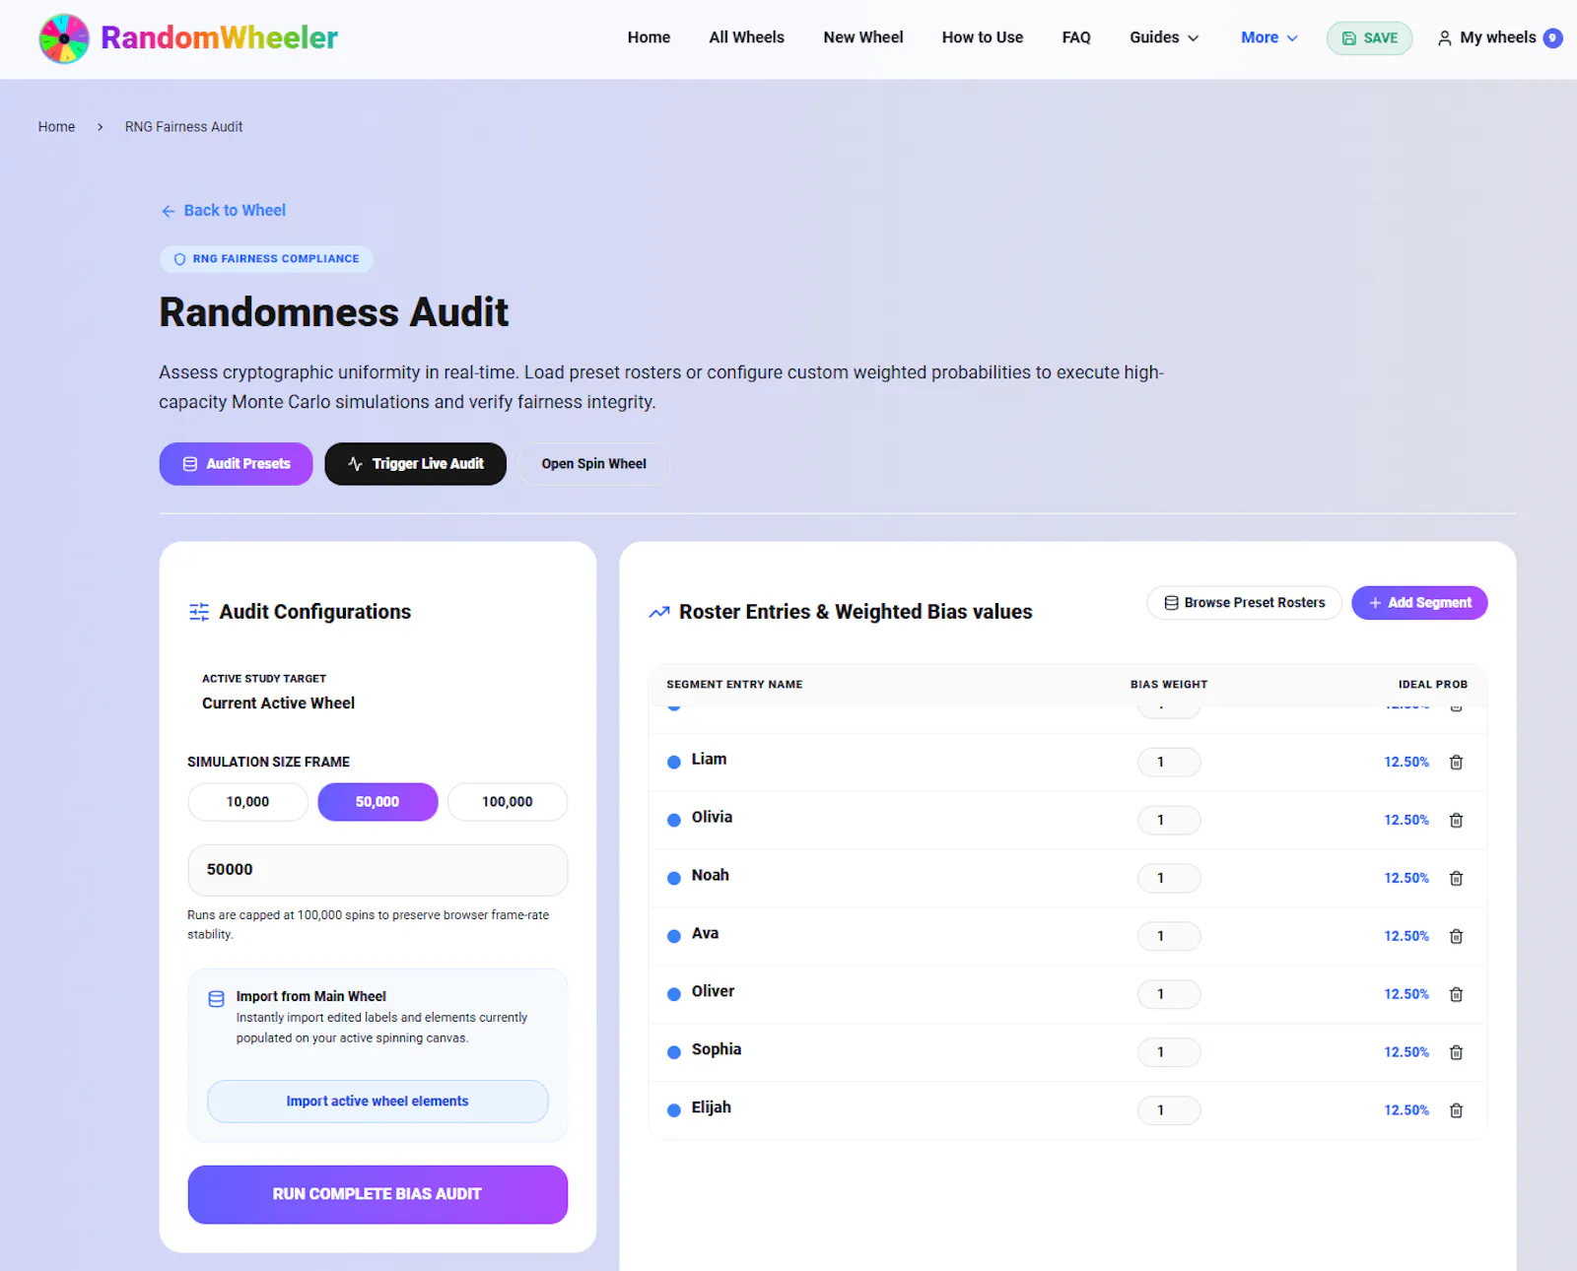
Task: Delete the Oliver segment with trash icon
Action: click(x=1456, y=994)
